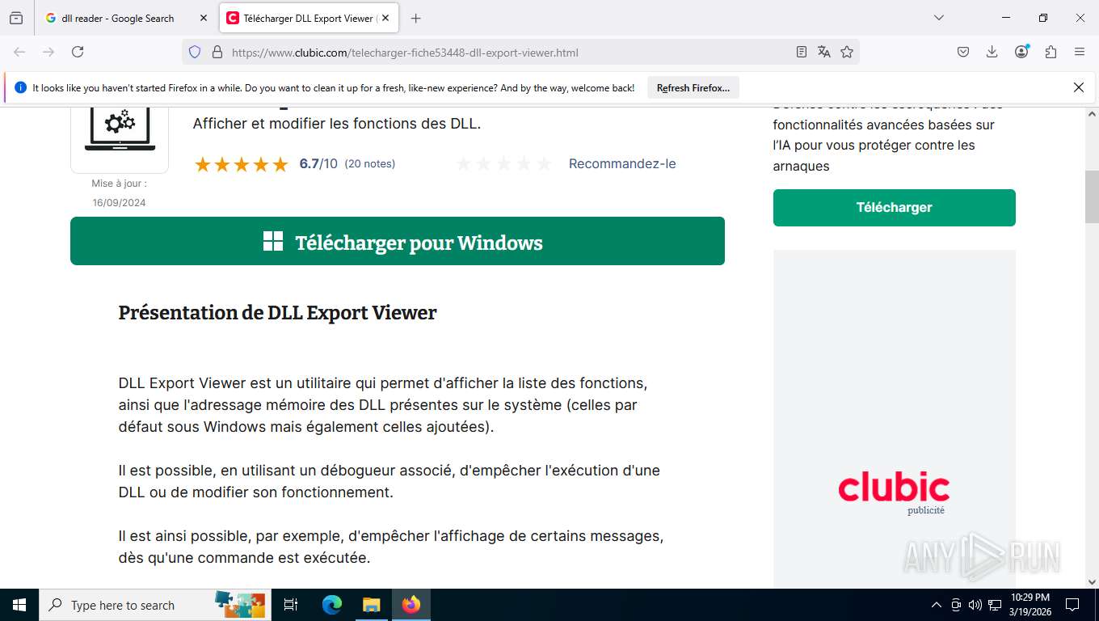Image resolution: width=1099 pixels, height=621 pixels.
Task: Click the clubic publicité advertisement
Action: 894,419
